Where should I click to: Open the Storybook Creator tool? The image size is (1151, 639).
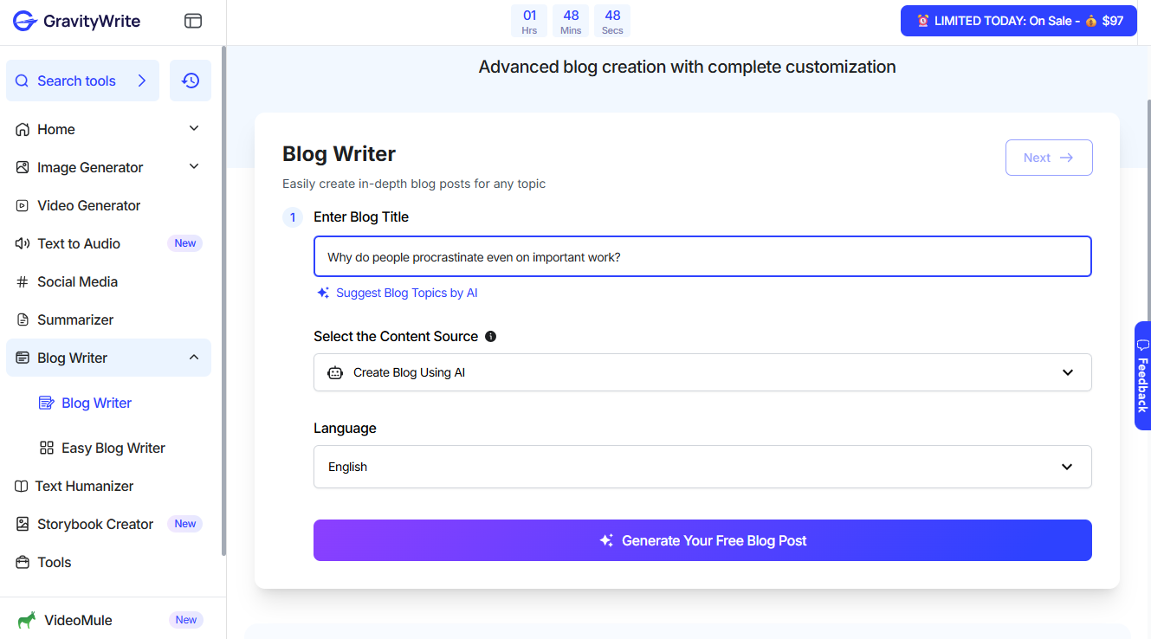(x=95, y=524)
